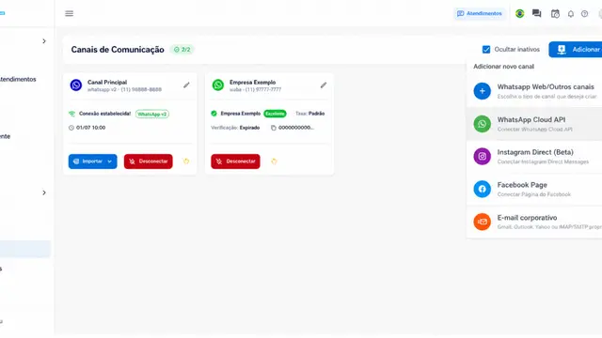Select the Brazil flag language icon
602x338 pixels.
point(520,13)
